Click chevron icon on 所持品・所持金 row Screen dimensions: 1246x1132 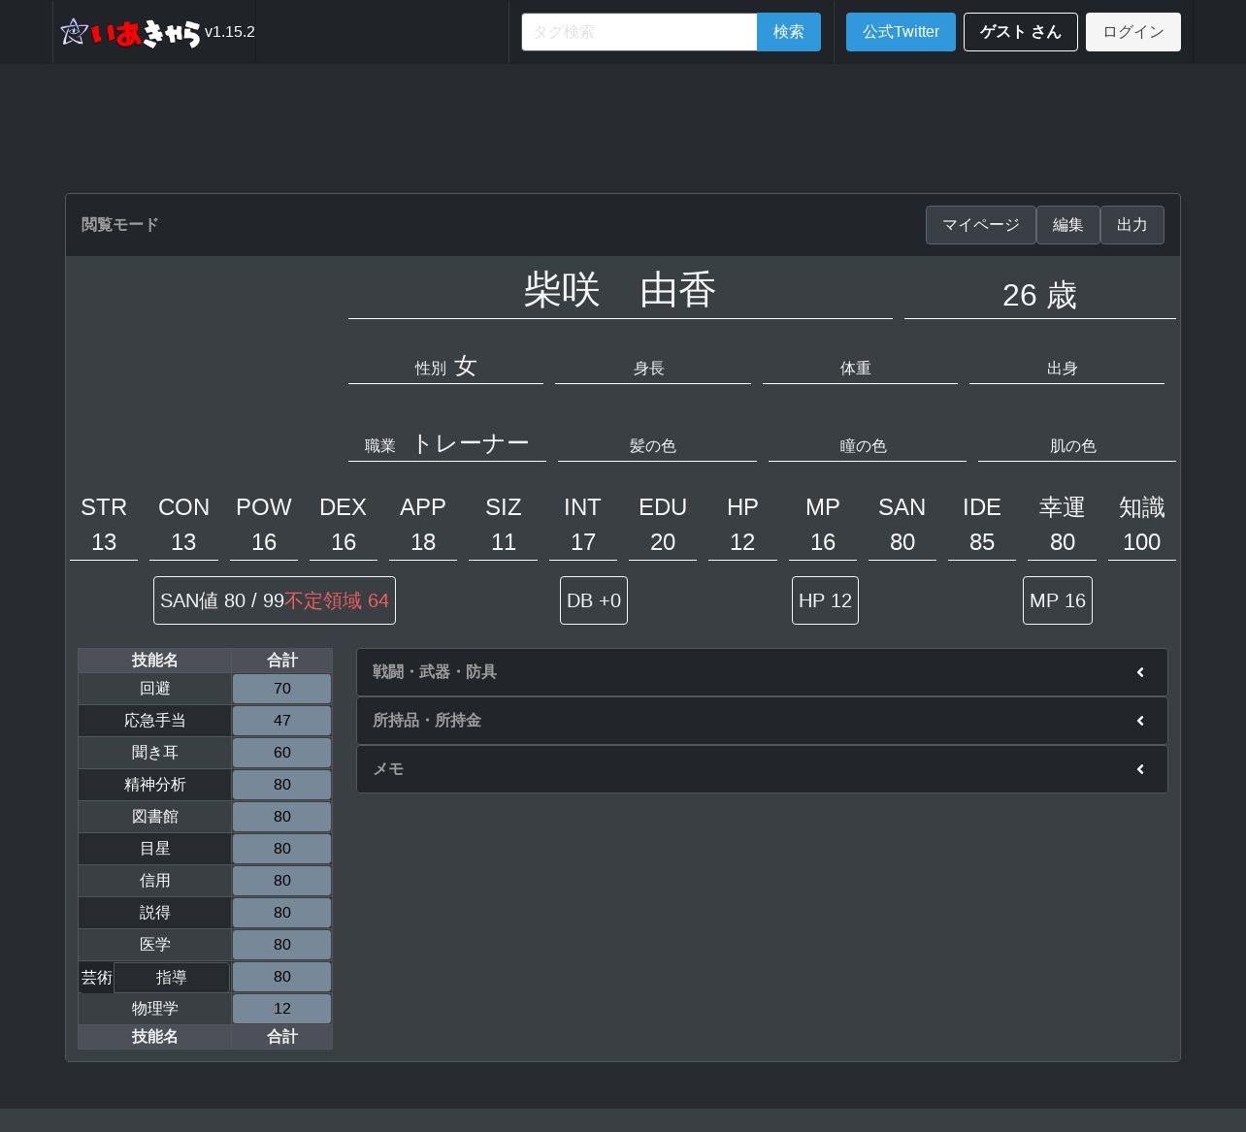point(1140,721)
